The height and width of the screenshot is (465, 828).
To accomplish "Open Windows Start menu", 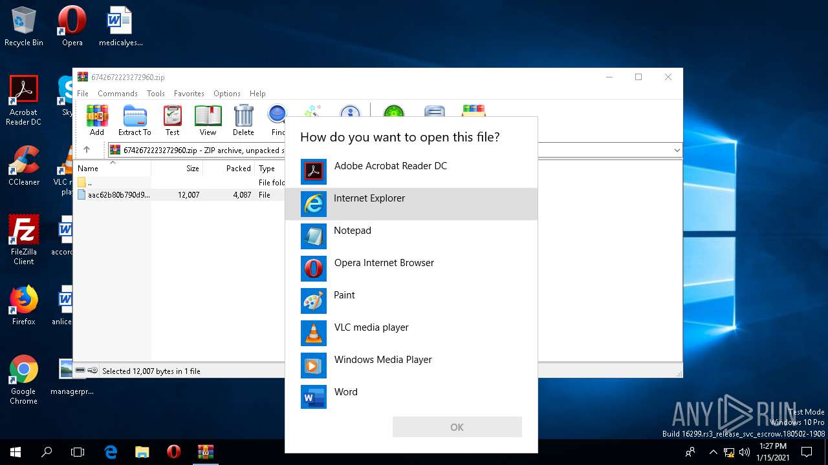I will tap(15, 451).
